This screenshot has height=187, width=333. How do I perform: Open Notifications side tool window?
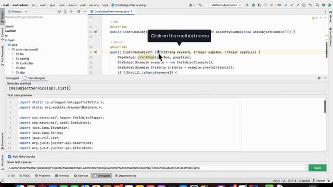pyautogui.click(x=331, y=37)
